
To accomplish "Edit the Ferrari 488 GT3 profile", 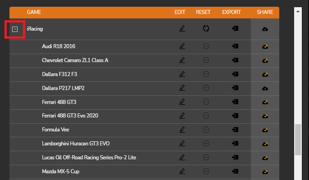I will click(182, 102).
